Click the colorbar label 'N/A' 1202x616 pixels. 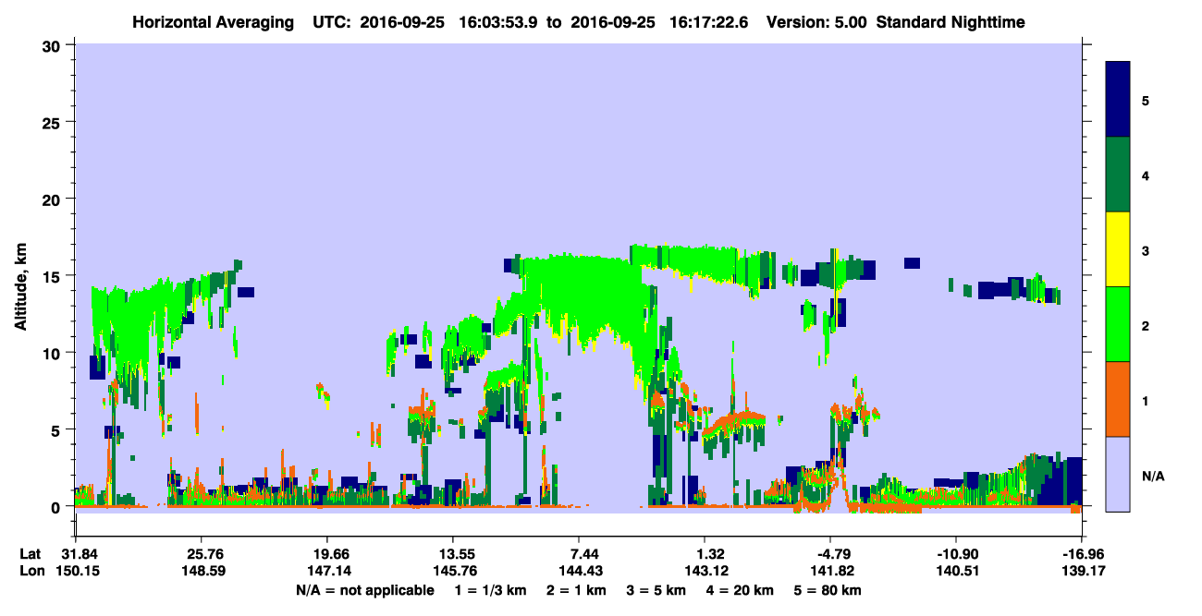point(1153,477)
